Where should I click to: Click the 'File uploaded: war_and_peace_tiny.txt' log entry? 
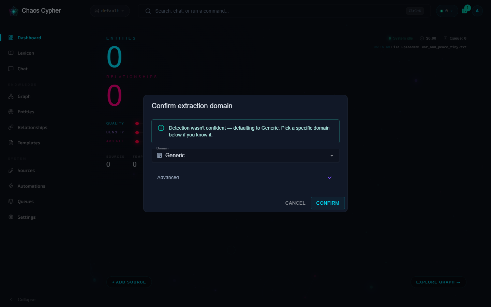tap(429, 47)
